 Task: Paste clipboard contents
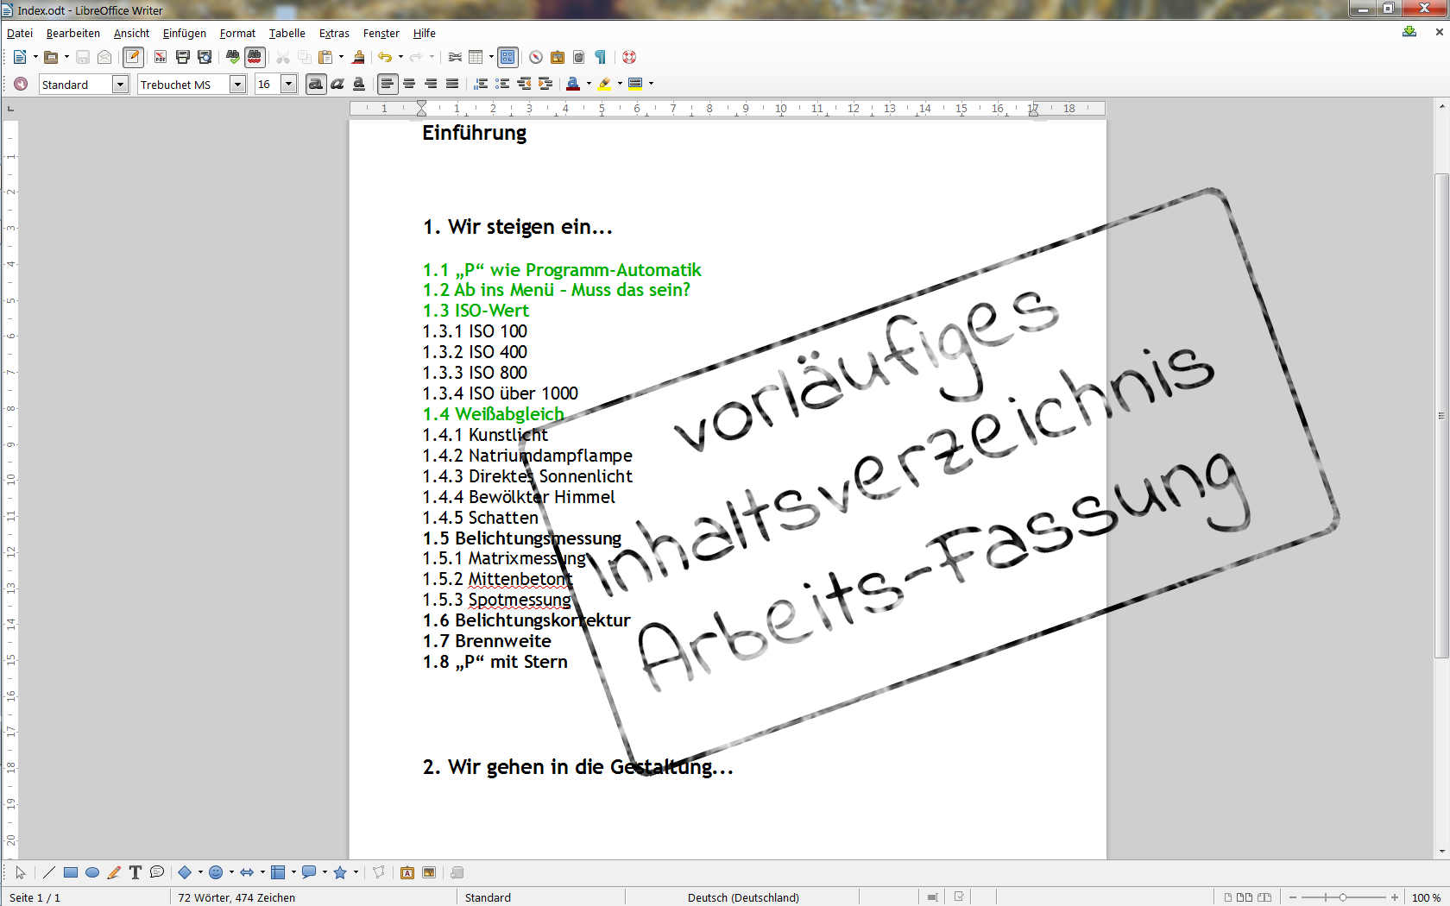click(325, 57)
